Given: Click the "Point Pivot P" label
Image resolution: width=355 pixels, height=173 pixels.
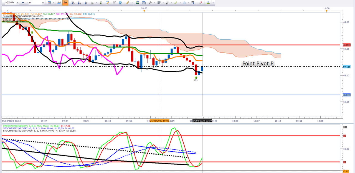Looking at the screenshot, I should [258, 63].
